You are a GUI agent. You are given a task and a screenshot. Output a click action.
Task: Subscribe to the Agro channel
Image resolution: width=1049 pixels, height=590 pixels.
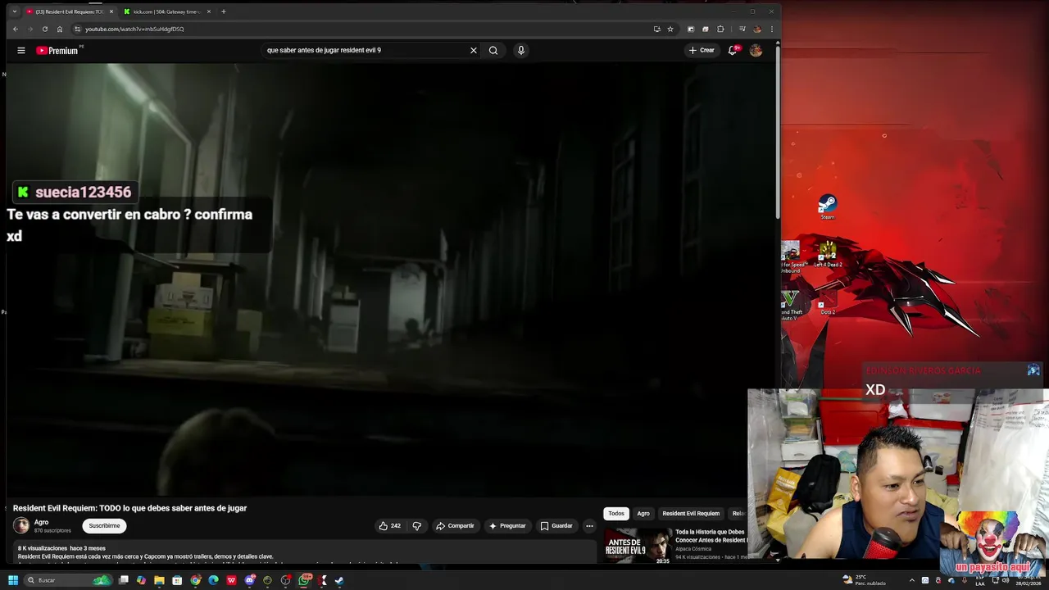pos(104,525)
